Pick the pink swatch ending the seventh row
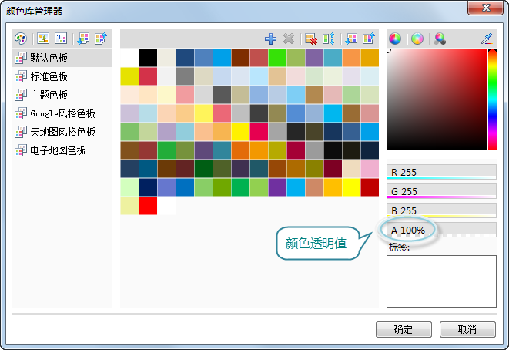The height and width of the screenshot is (350, 509). point(370,169)
